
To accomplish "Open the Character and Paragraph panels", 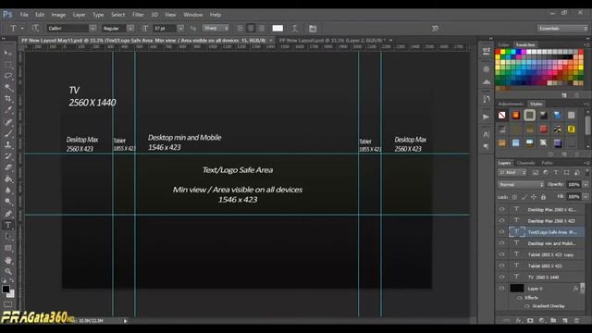I will [x=313, y=29].
